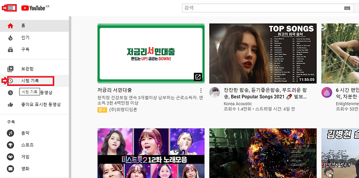Click the 조회수 1.4만회 view count text
The image size is (359, 178).
point(237,109)
